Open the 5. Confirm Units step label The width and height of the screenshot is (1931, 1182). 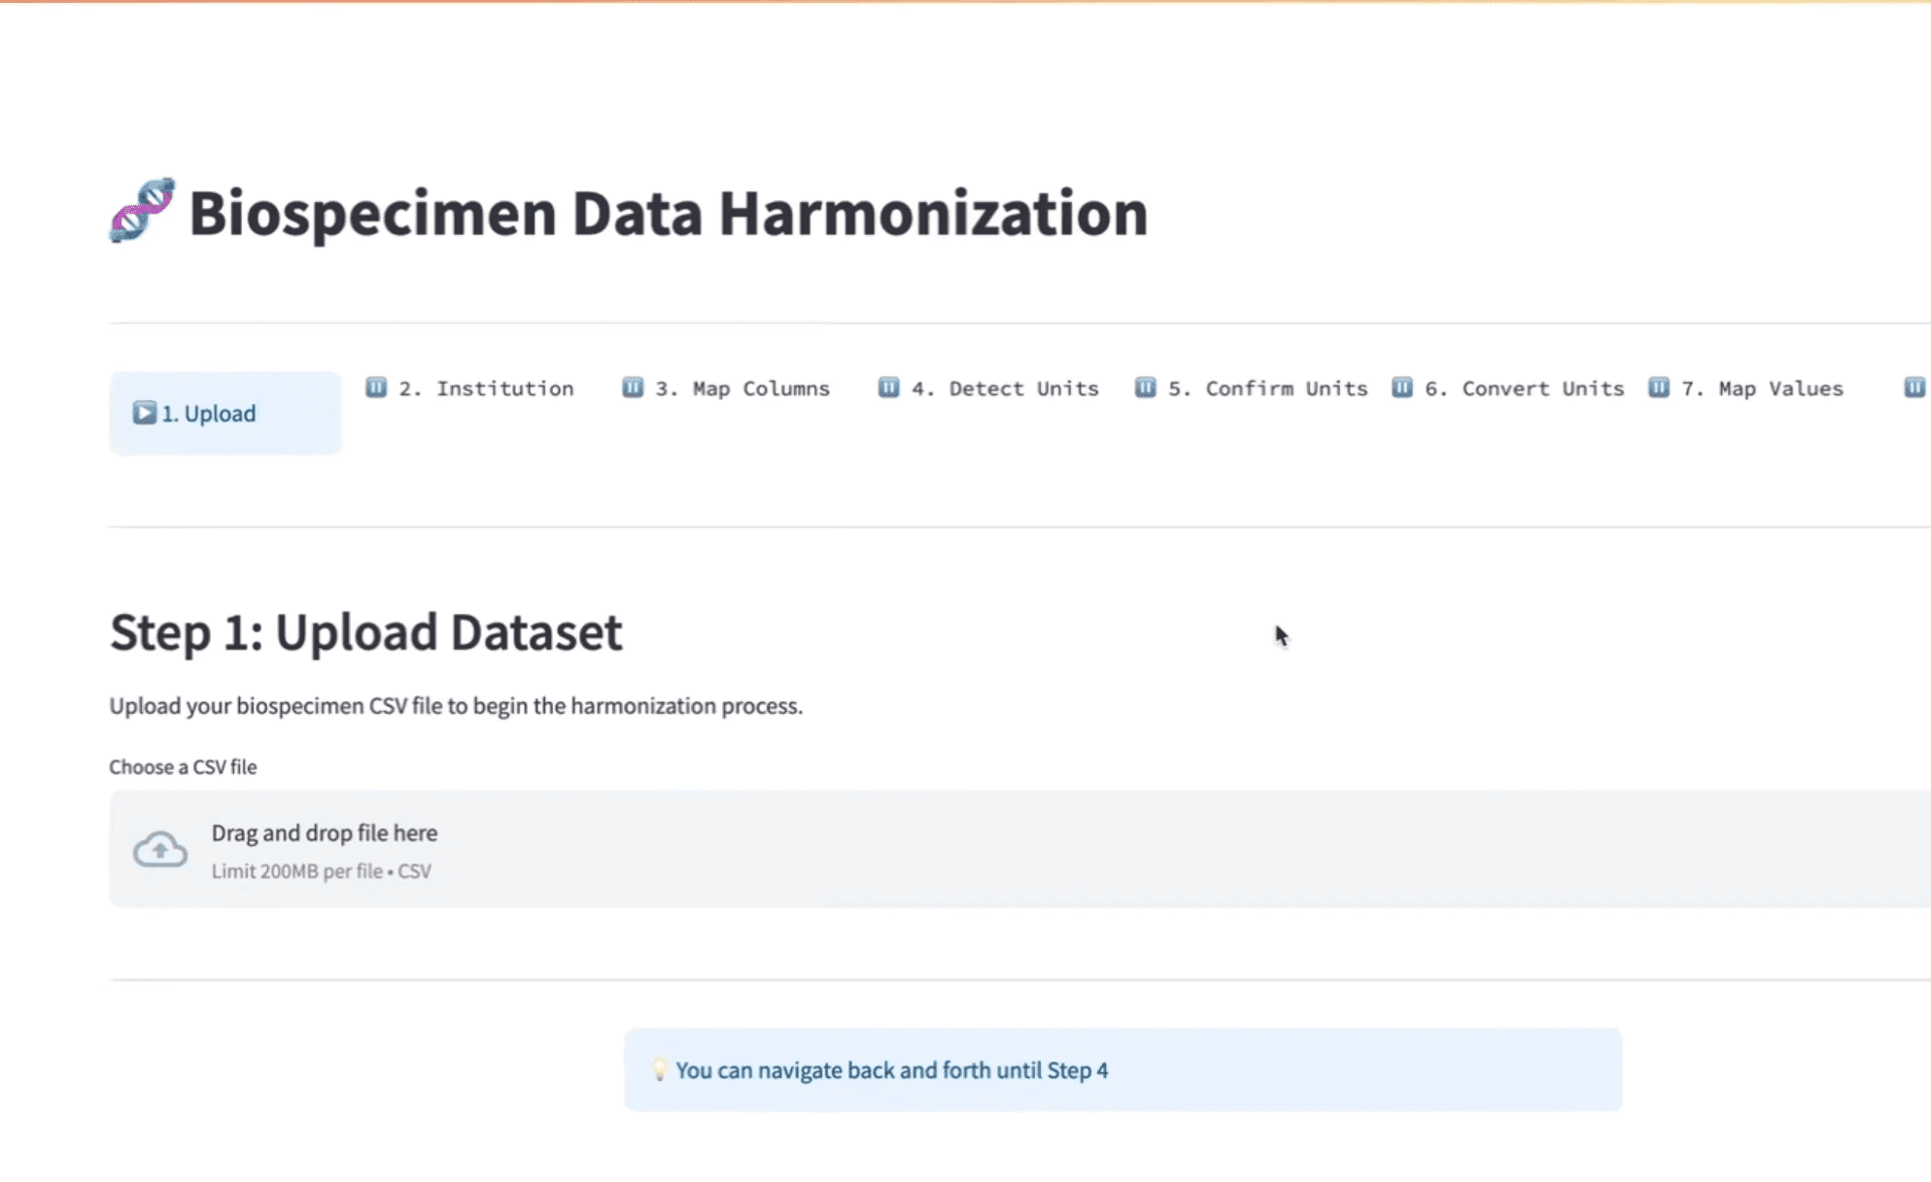tap(1267, 388)
